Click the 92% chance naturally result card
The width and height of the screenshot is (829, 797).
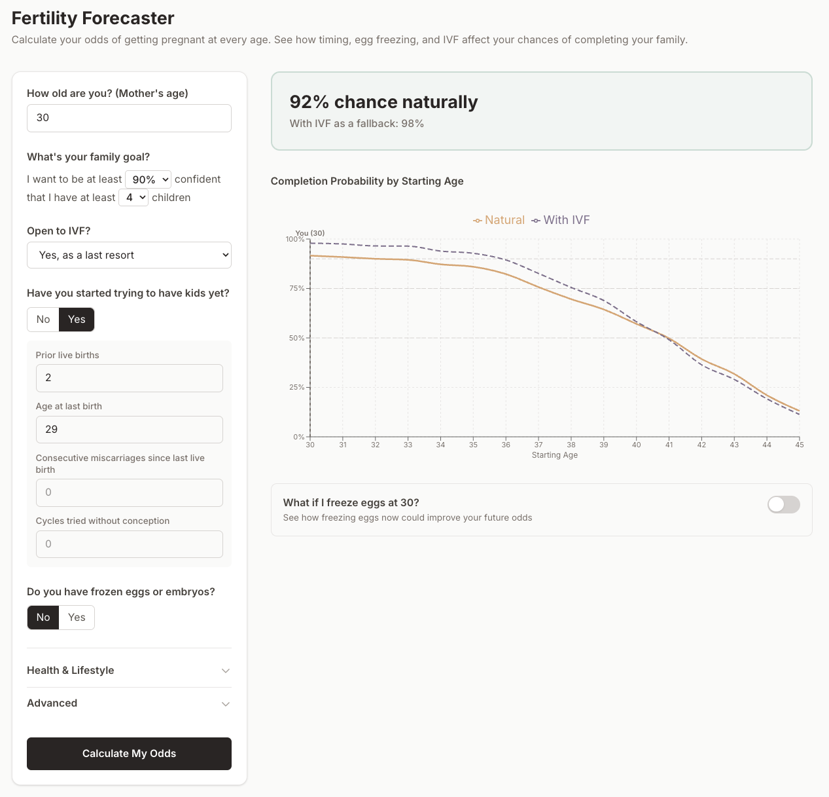point(541,111)
